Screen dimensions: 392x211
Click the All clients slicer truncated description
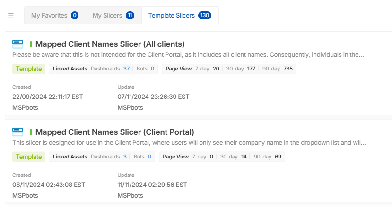[188, 55]
